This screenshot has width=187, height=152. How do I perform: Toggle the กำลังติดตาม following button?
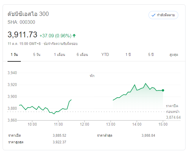point(163,15)
